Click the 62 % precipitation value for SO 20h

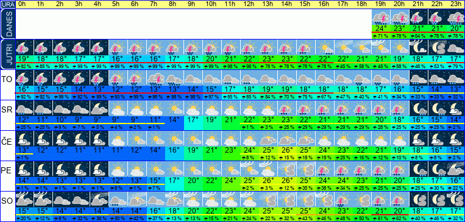coord(399,219)
